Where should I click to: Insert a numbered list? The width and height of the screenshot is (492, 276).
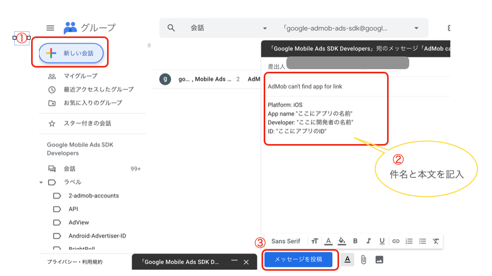409,241
